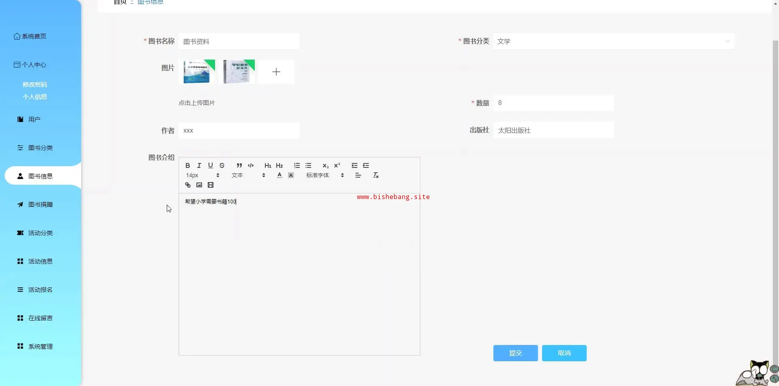
Task: Toggle underline formatting in the editor
Action: point(210,165)
